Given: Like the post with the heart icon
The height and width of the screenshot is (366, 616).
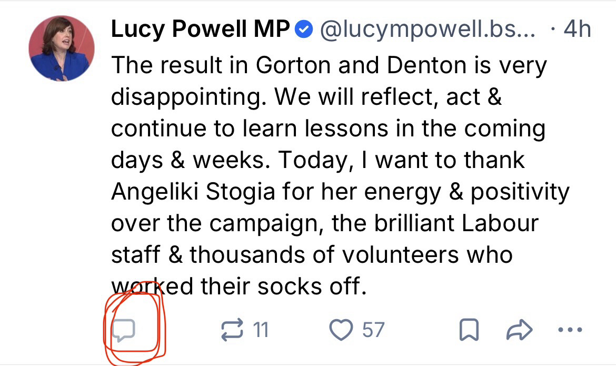Looking at the screenshot, I should coord(340,330).
